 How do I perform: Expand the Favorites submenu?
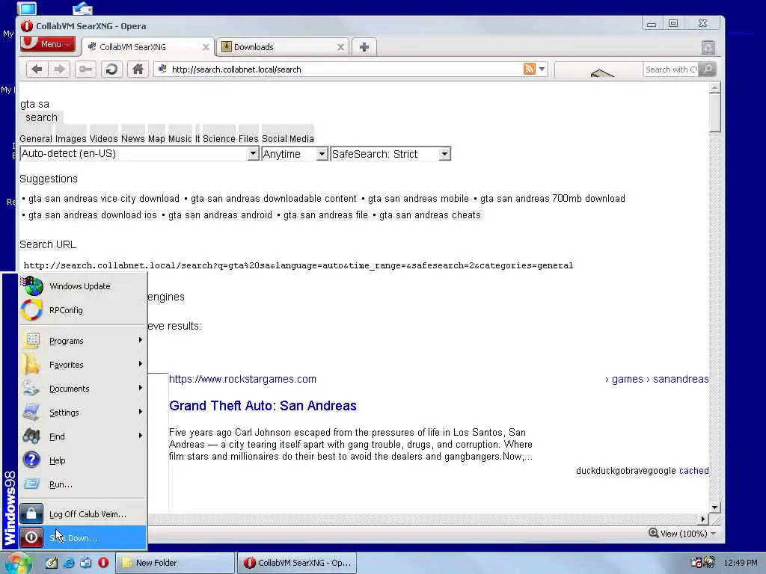point(83,365)
